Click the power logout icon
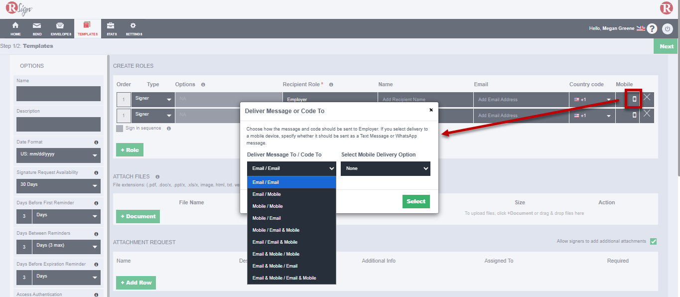Screen dimensions: 680x297 (x=668, y=29)
